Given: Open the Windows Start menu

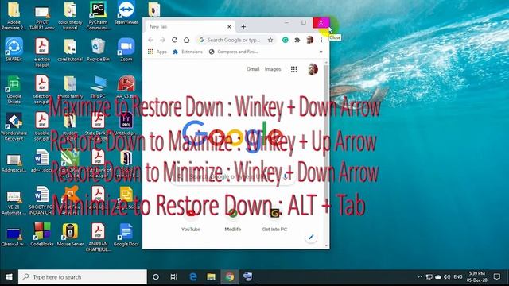Looking at the screenshot, I should [9, 277].
